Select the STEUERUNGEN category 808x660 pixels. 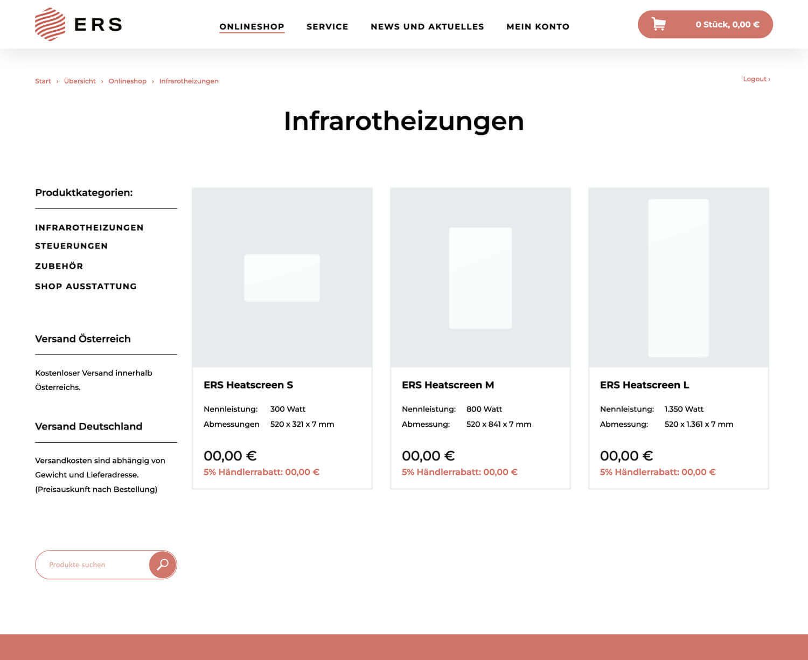(x=71, y=246)
